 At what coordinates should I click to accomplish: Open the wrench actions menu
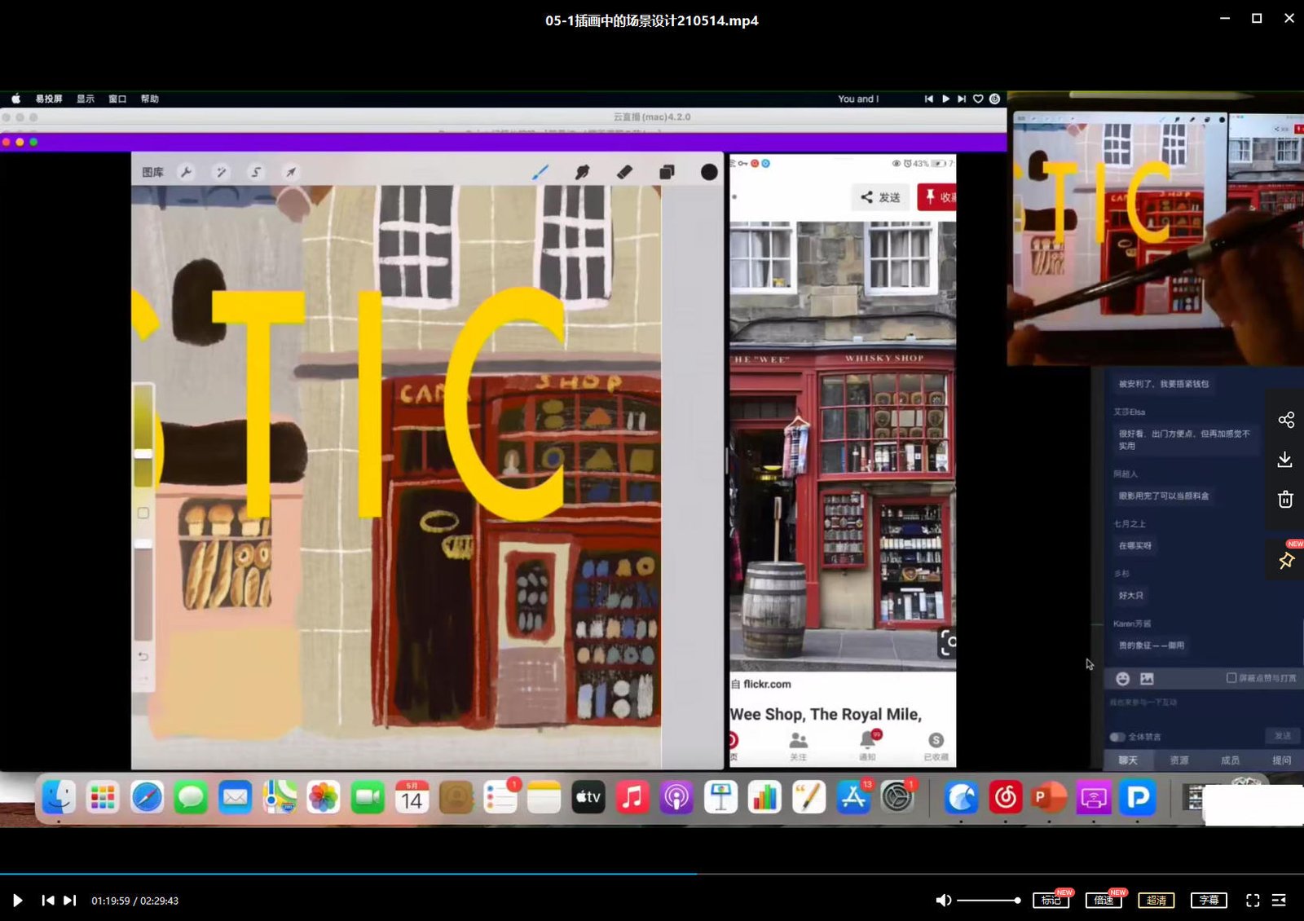click(x=186, y=172)
